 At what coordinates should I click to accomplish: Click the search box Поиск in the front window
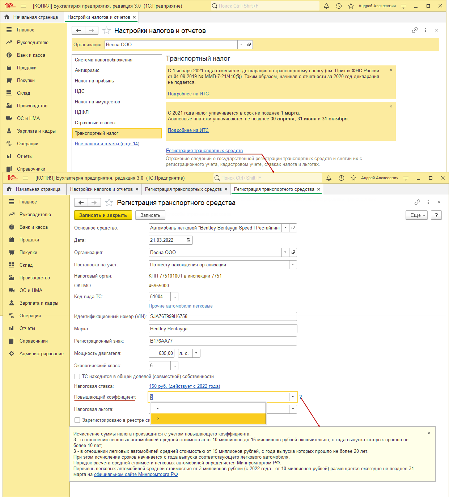267,178
